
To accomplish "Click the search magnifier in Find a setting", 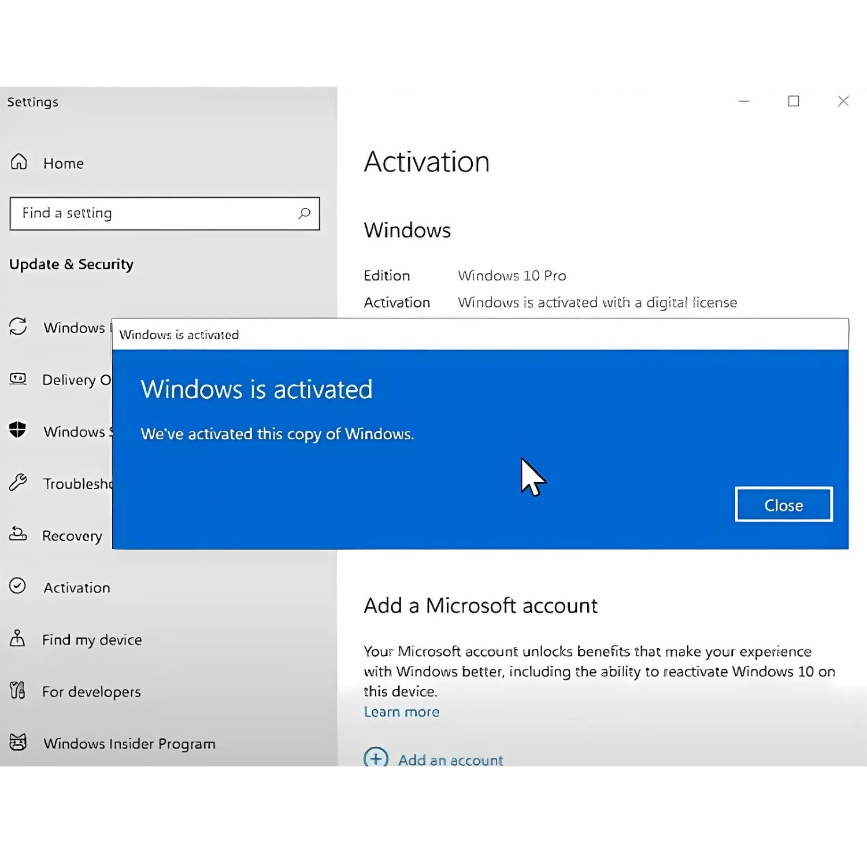I will tap(305, 213).
